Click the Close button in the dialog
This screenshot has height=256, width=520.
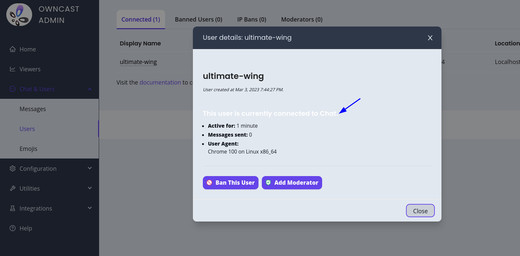click(x=420, y=211)
